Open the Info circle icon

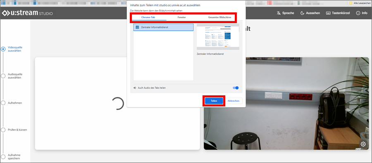(358, 13)
